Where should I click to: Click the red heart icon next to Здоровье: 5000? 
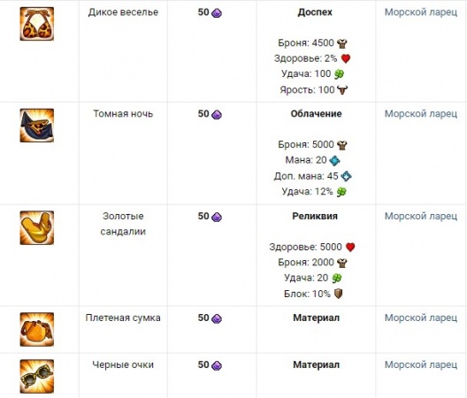[x=350, y=247]
